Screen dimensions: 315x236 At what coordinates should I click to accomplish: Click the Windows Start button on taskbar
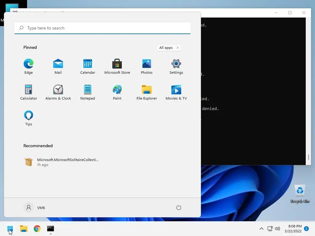click(x=10, y=229)
